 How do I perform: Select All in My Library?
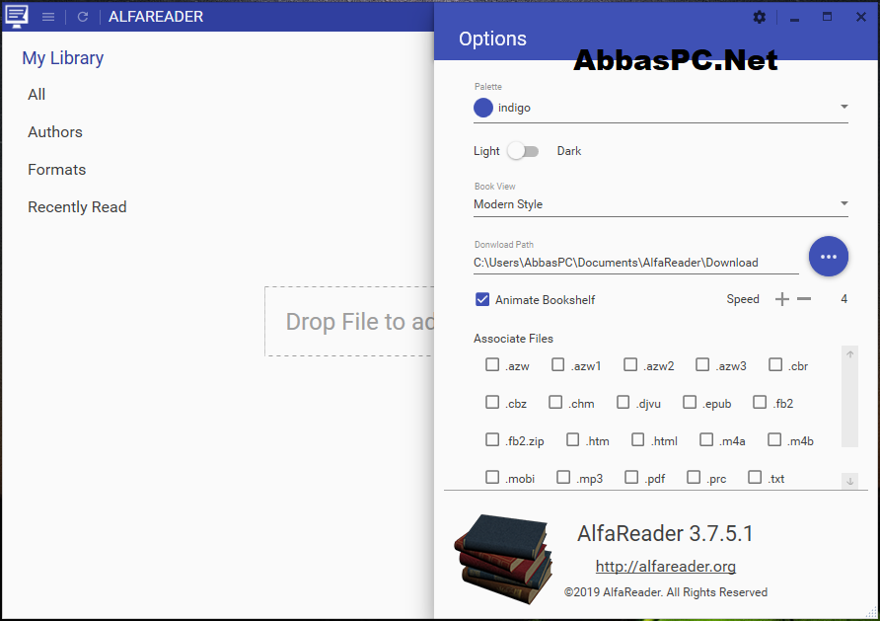[37, 95]
